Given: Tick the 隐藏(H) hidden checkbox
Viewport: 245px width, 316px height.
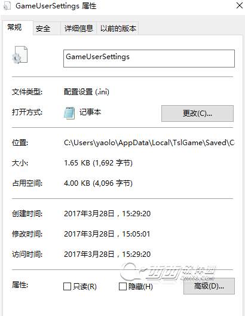Looking at the screenshot, I should coord(122,286).
